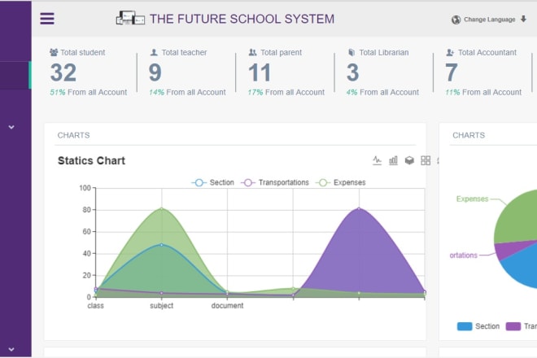Select the highlighted active sidebar item

click(x=15, y=75)
